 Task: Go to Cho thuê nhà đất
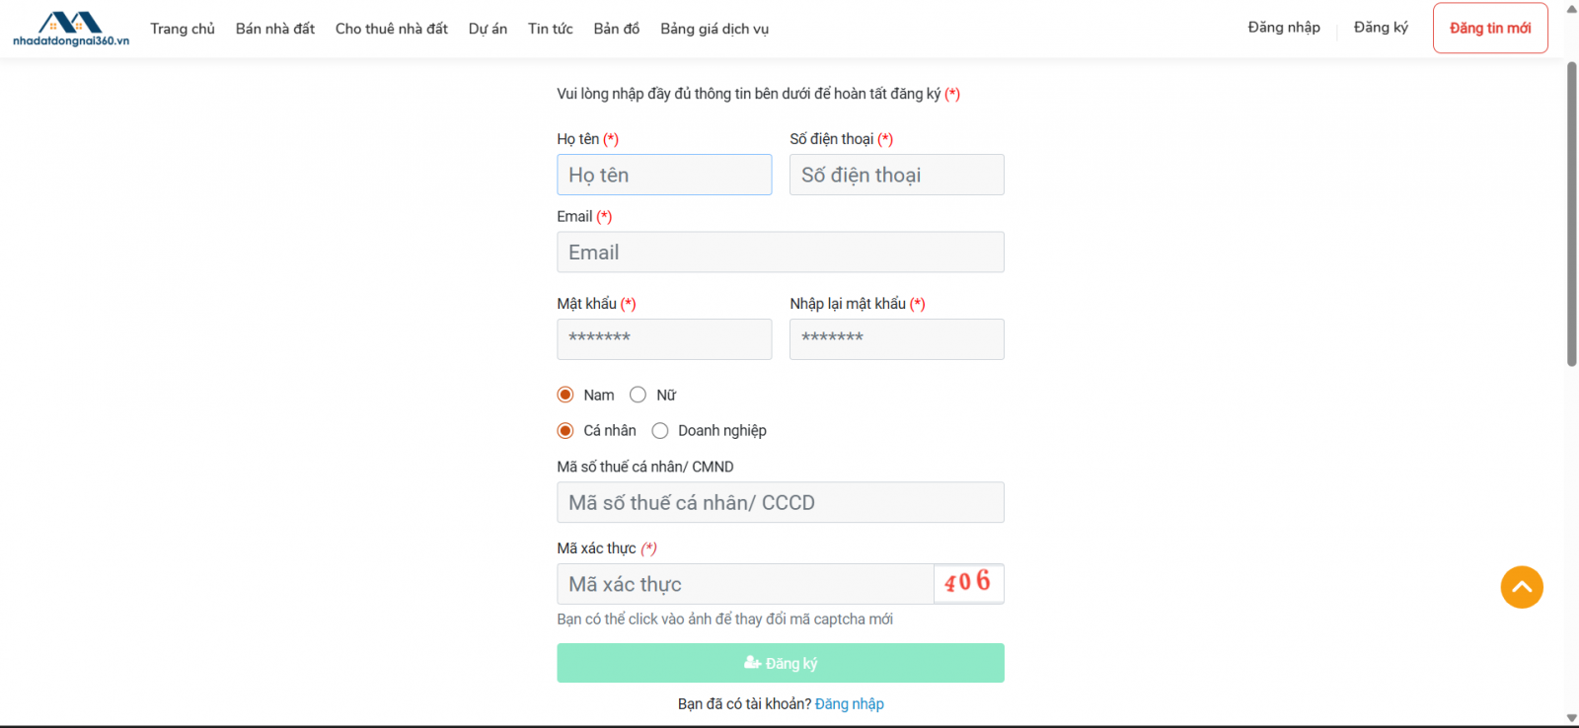click(x=392, y=29)
